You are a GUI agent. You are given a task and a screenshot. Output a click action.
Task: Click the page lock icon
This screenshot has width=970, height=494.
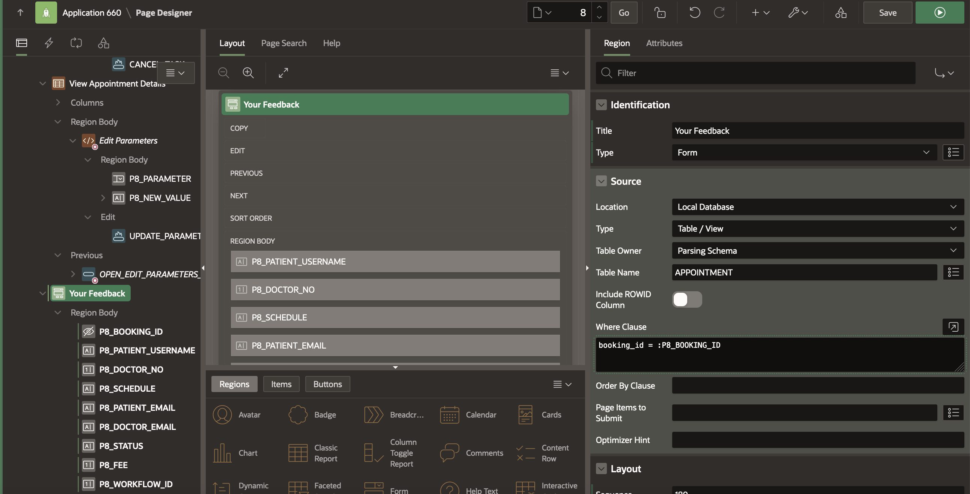click(660, 12)
